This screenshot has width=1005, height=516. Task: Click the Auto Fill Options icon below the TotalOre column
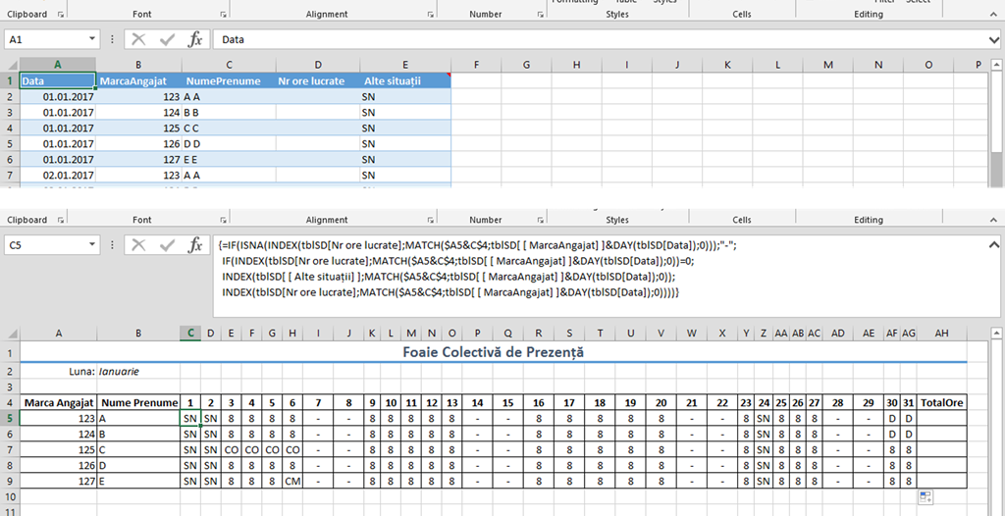(925, 498)
